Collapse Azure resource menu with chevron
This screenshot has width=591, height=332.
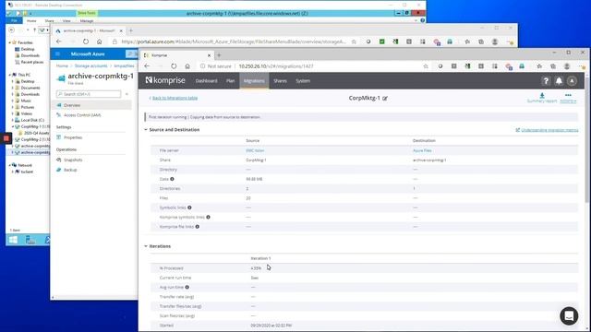(x=127, y=94)
